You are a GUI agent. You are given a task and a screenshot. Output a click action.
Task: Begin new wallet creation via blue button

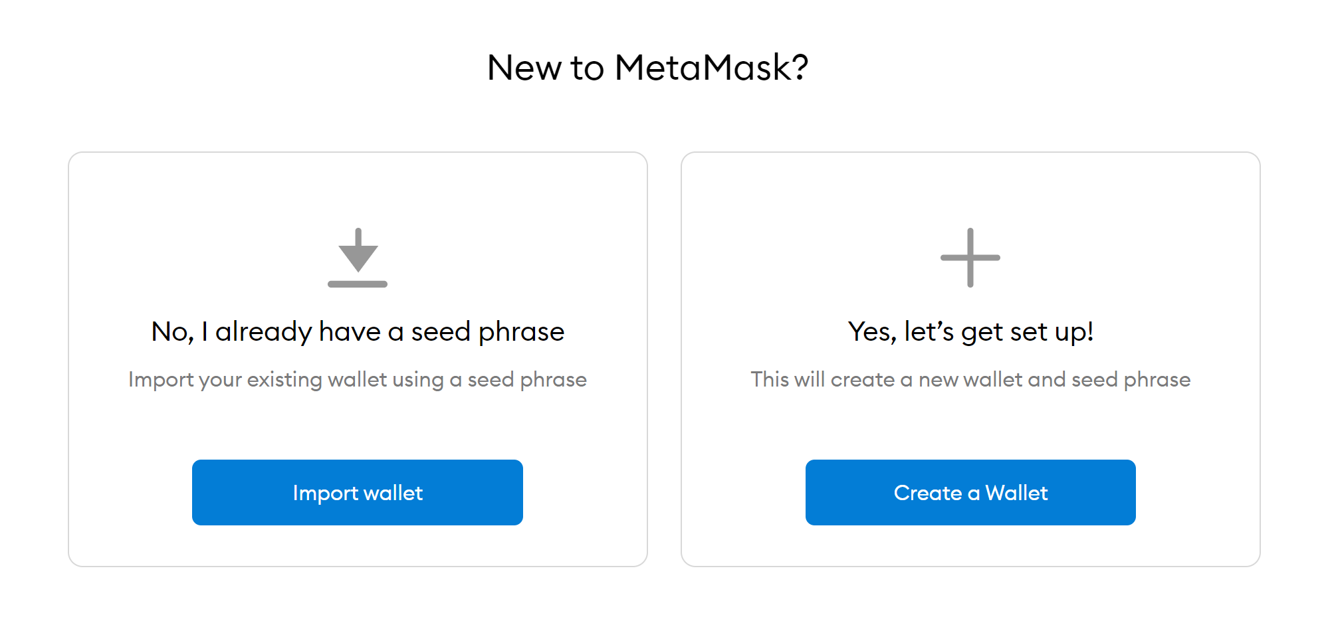click(x=970, y=492)
